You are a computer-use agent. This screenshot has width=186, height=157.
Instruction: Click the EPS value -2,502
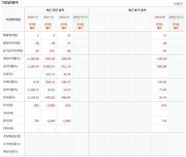pyautogui.click(x=51, y=106)
